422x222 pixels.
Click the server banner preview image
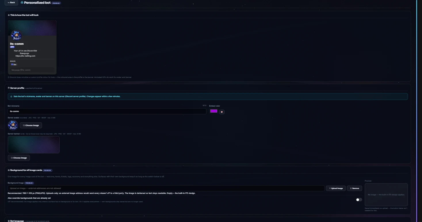coord(34,145)
